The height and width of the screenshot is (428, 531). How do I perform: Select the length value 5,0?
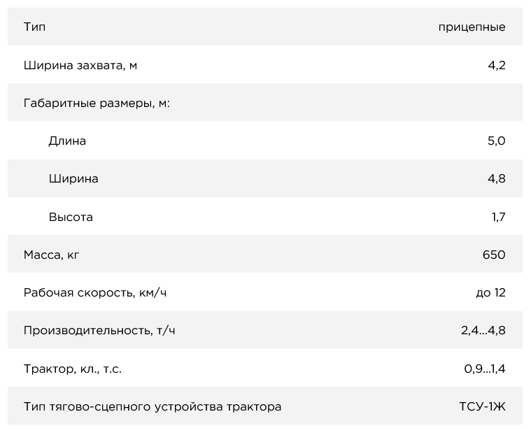pyautogui.click(x=496, y=141)
